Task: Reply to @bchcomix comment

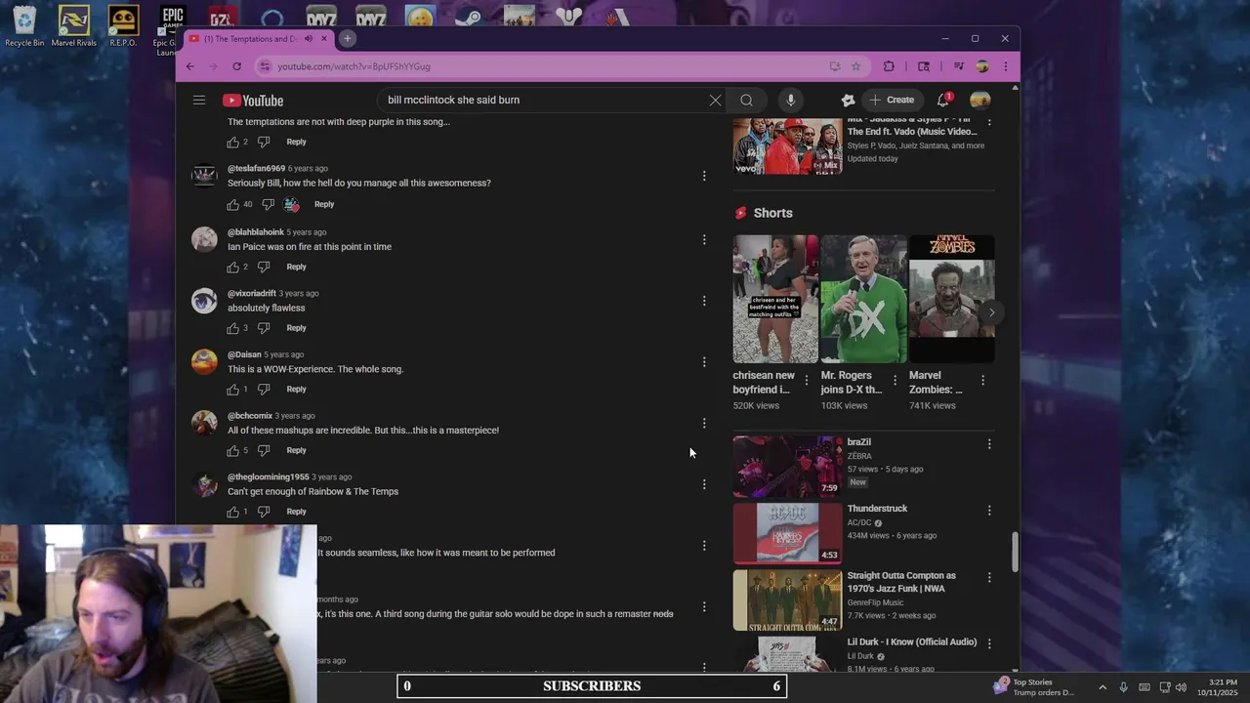Action: pos(296,450)
